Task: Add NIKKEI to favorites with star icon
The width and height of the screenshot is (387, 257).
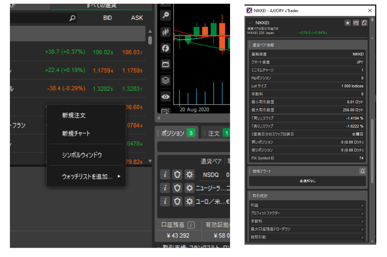Action: coord(347,23)
